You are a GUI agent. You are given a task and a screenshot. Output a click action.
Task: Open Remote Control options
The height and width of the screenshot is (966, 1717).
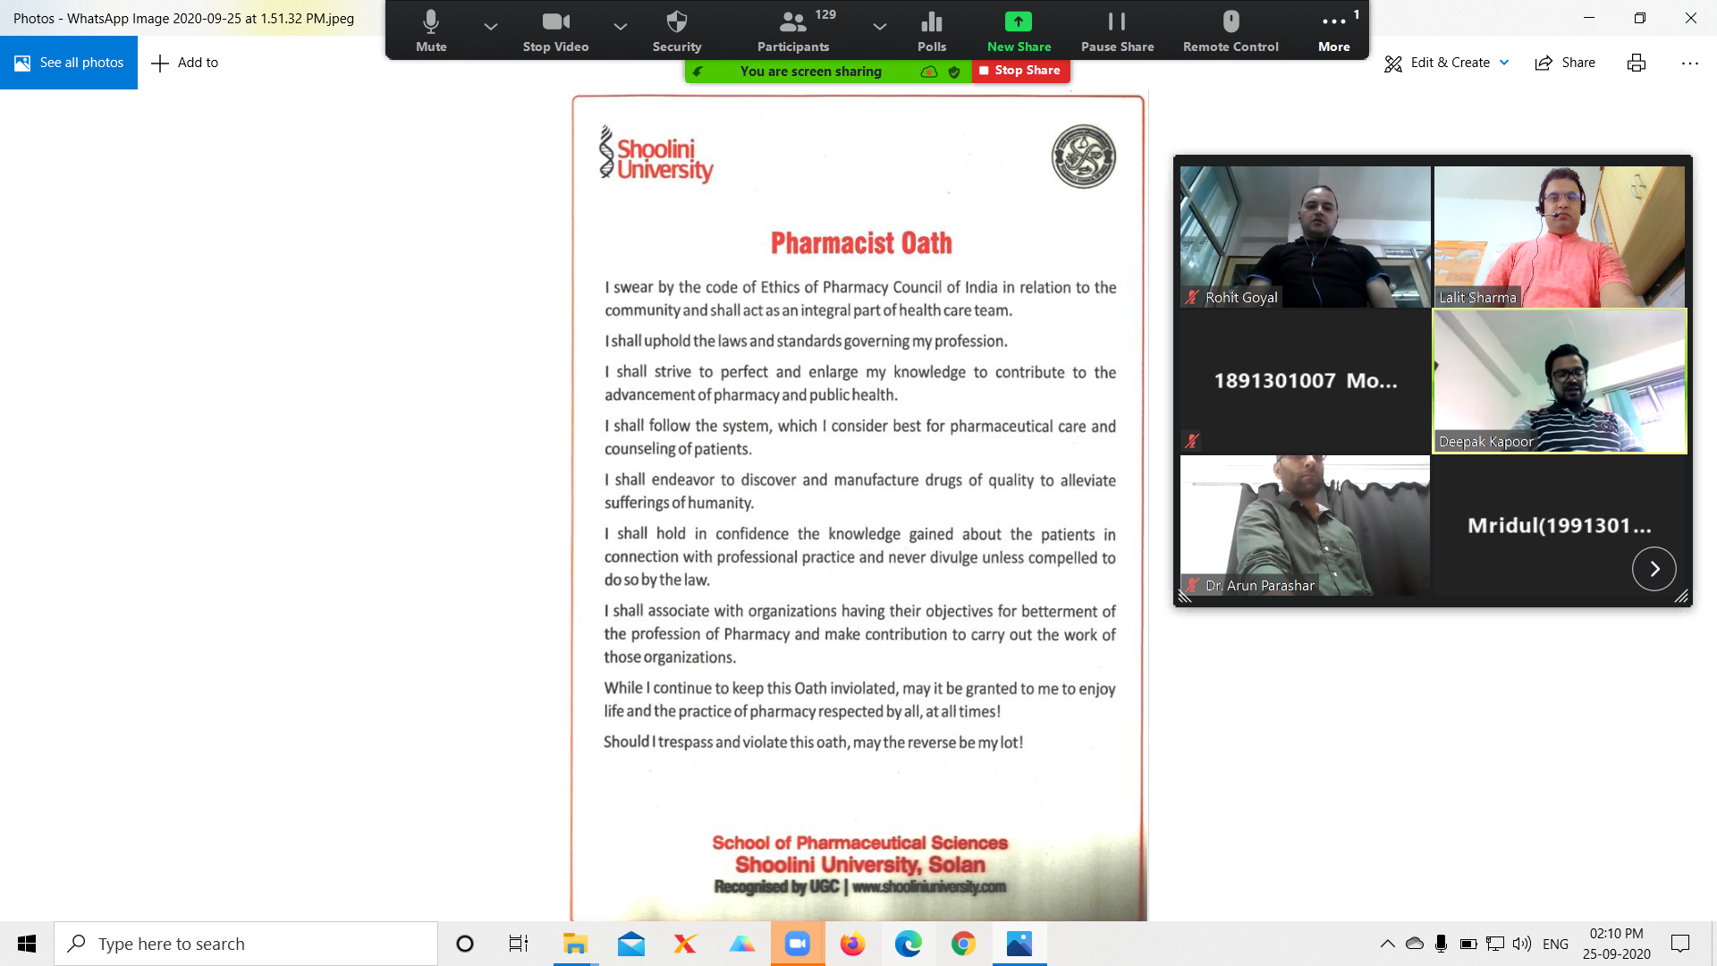pos(1231,30)
